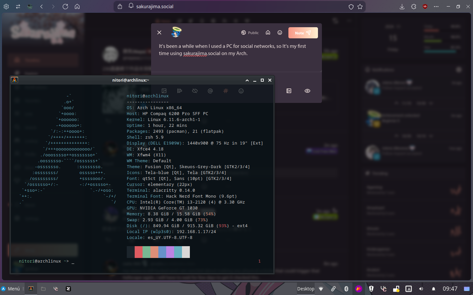Go to the browser home page

(x=77, y=7)
